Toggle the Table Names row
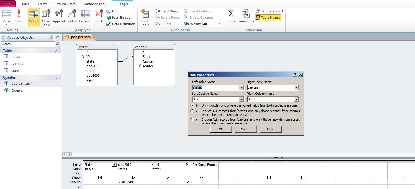The image size is (415, 189). tap(268, 18)
